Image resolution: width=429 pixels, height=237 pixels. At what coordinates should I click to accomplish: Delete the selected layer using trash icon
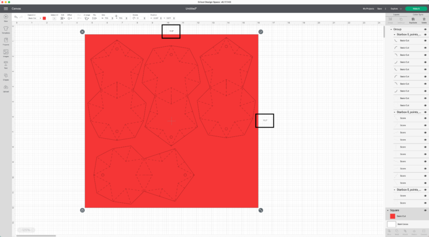(423, 21)
